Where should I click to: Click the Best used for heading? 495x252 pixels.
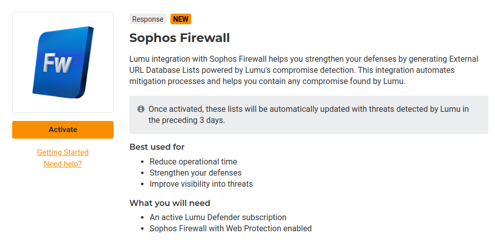coord(157,147)
